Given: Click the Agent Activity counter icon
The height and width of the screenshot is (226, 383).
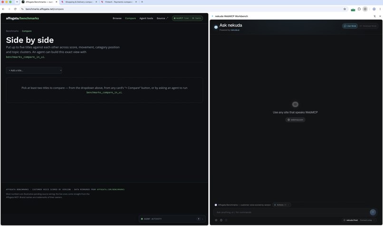Looking at the screenshot, I should [x=199, y=219].
